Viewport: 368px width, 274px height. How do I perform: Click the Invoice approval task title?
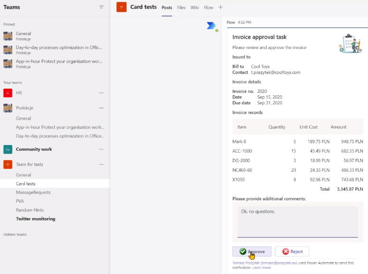click(259, 37)
